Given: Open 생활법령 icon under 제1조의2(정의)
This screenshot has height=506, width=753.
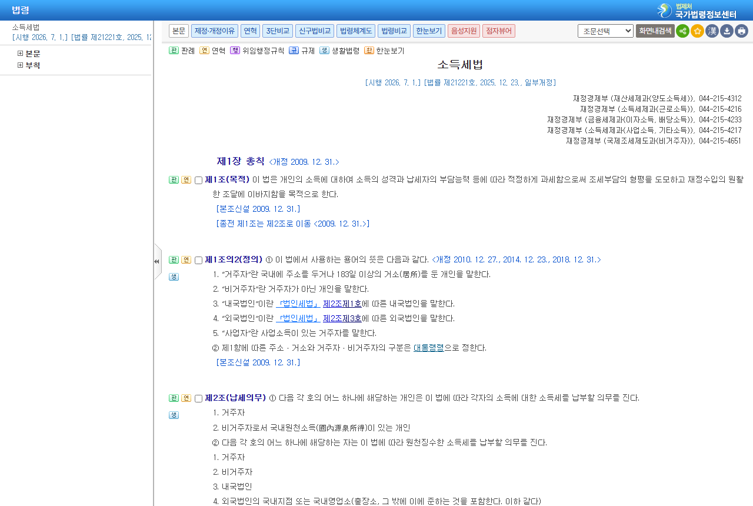Looking at the screenshot, I should [x=174, y=277].
